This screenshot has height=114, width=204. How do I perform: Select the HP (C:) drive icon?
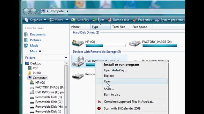(x=78, y=43)
